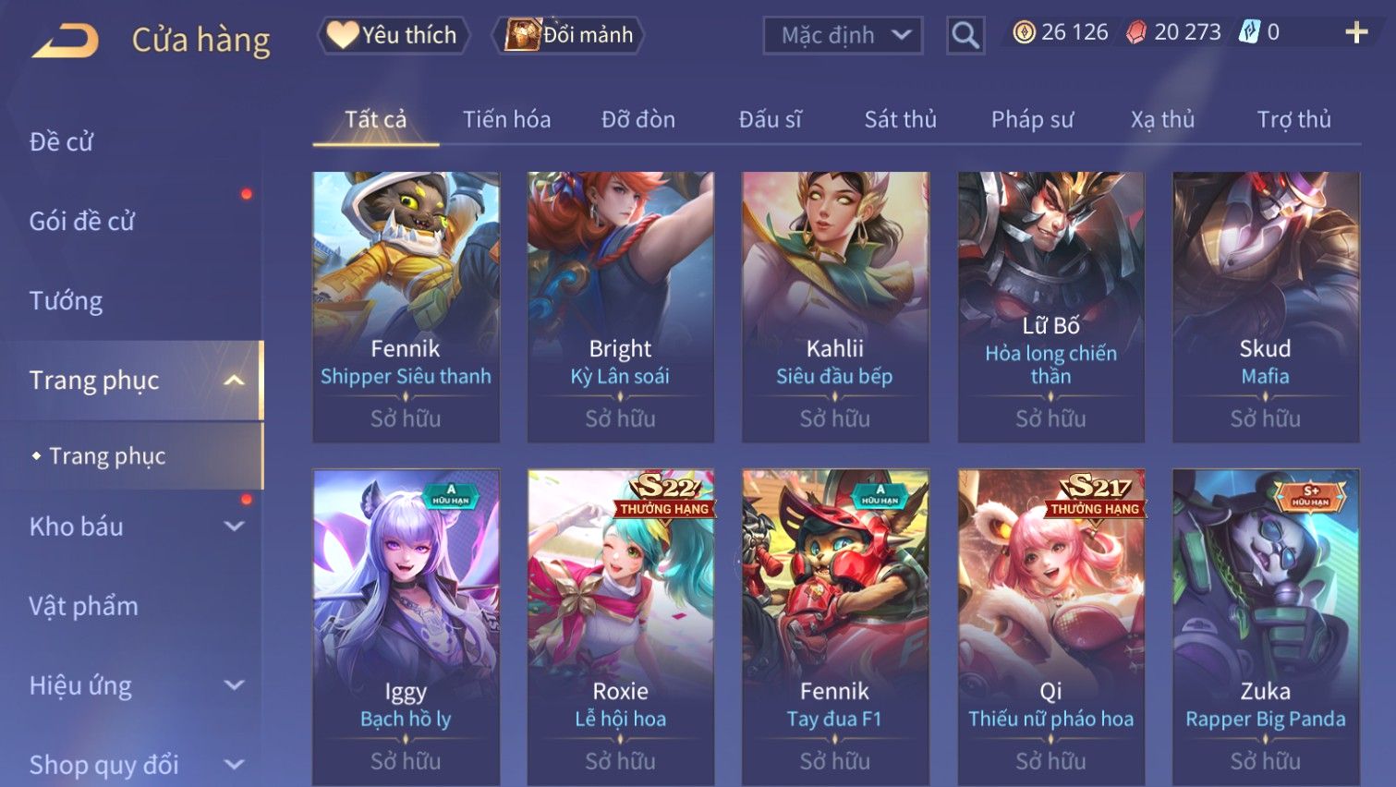Select the Skud Mafia skin card

click(x=1265, y=307)
